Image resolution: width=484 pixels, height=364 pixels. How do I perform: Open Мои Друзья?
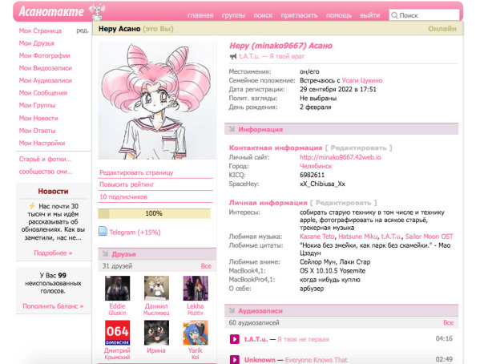tap(36, 43)
